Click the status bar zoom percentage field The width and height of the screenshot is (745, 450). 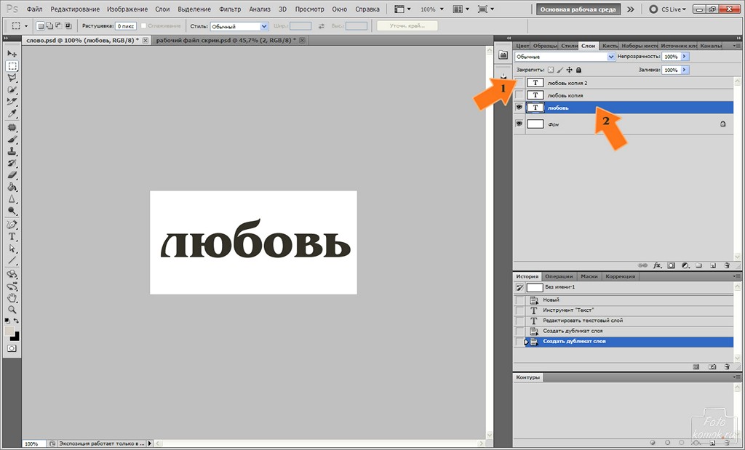tap(33, 443)
